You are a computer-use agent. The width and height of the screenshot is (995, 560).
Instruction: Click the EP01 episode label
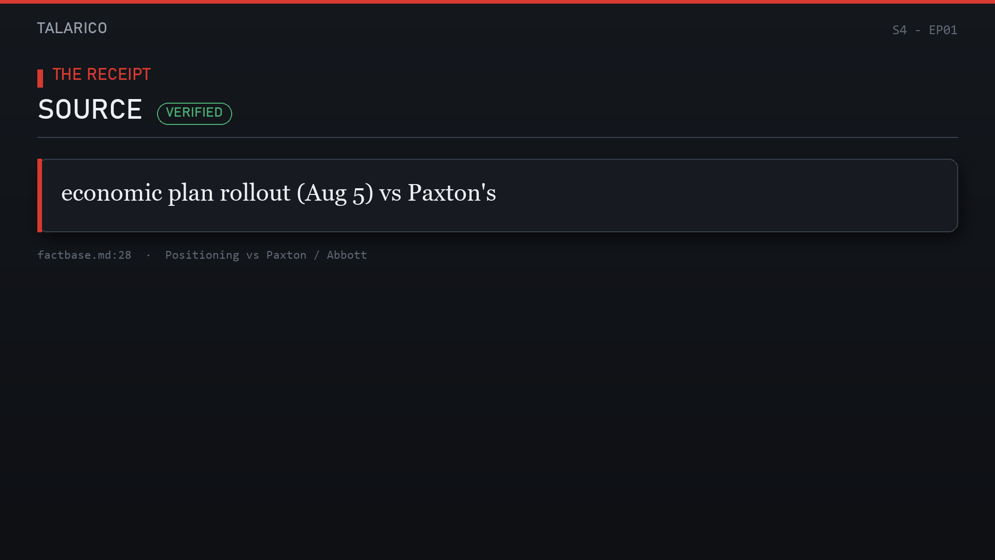pos(943,30)
